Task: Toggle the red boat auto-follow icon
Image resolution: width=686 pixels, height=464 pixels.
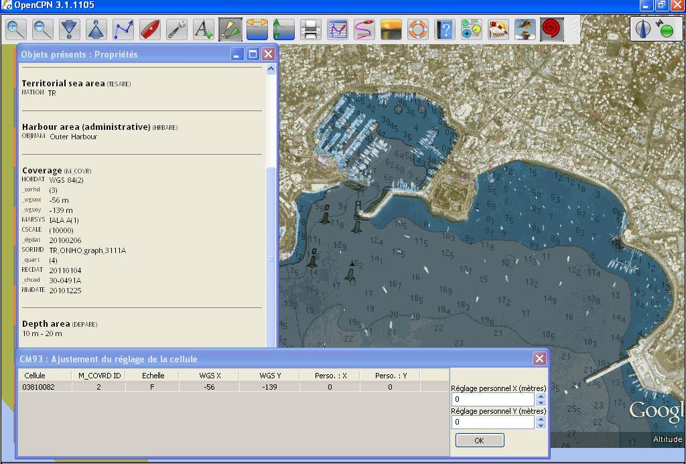Action: [150, 29]
